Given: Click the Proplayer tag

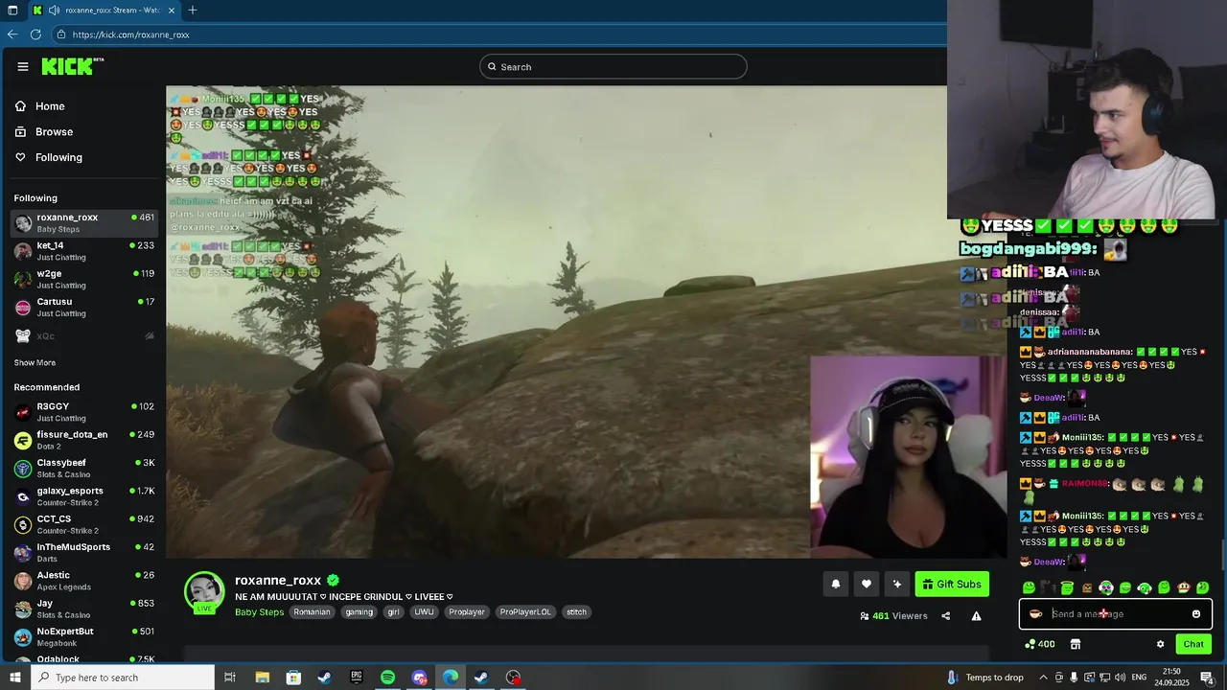Looking at the screenshot, I should (467, 611).
